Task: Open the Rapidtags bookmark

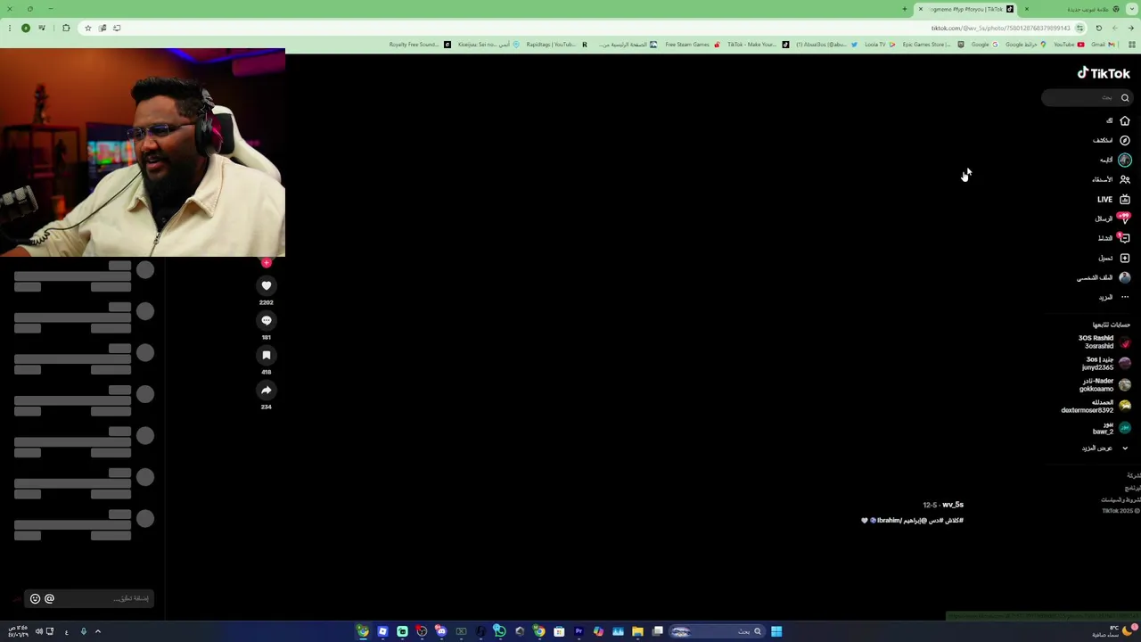Action: tap(556, 45)
